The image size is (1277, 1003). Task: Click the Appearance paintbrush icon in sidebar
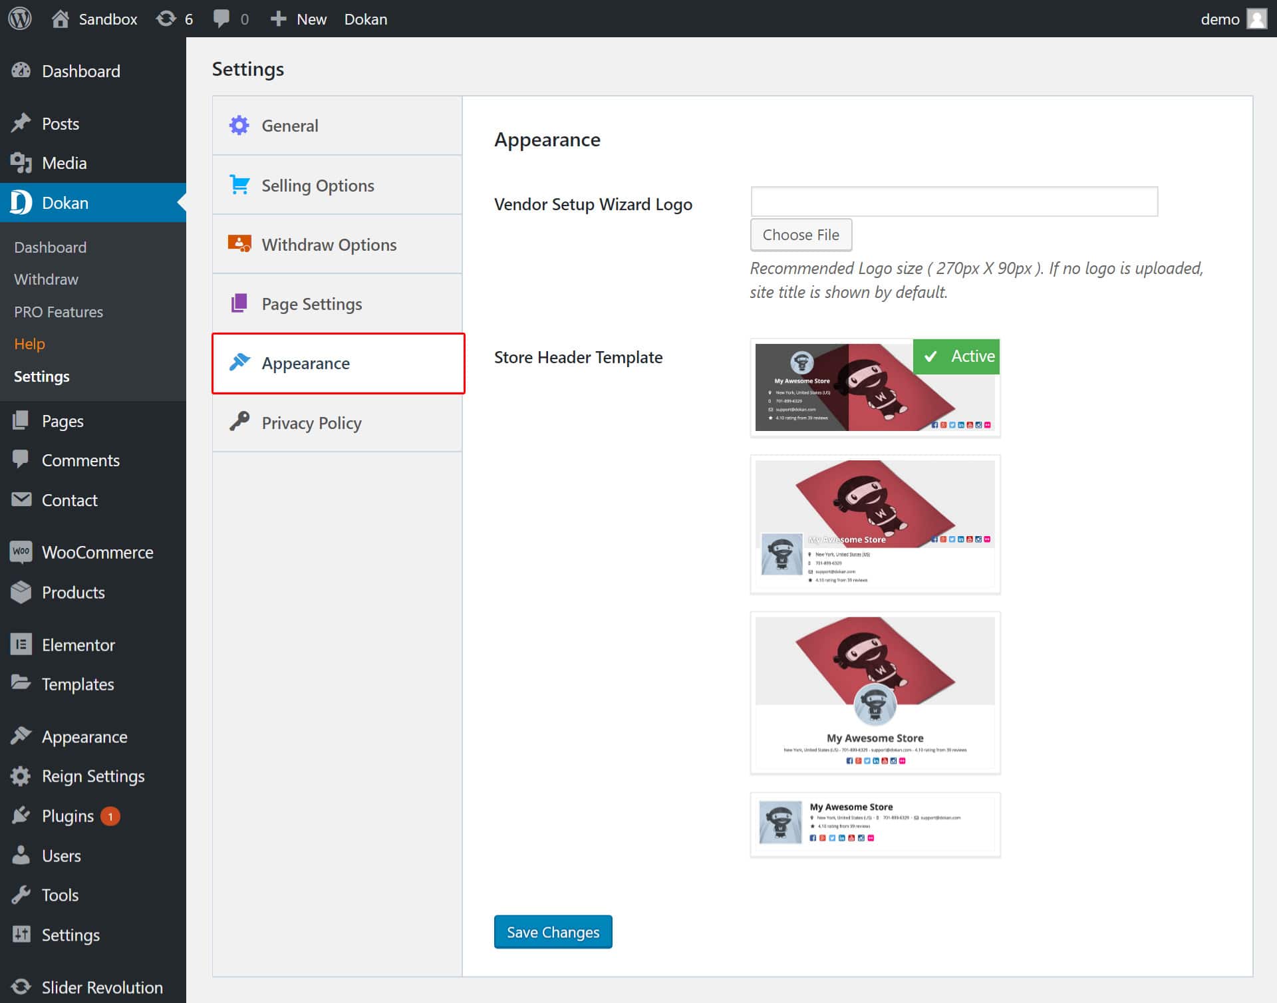pyautogui.click(x=21, y=736)
